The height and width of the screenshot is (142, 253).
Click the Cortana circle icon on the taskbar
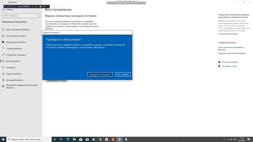click(x=55, y=139)
